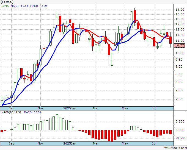Click the current price tag 10.77
Screen dimensions: 187x150
pyautogui.click(x=180, y=45)
